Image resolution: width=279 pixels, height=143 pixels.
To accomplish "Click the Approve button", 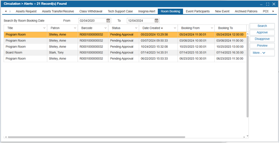I will [262, 33].
